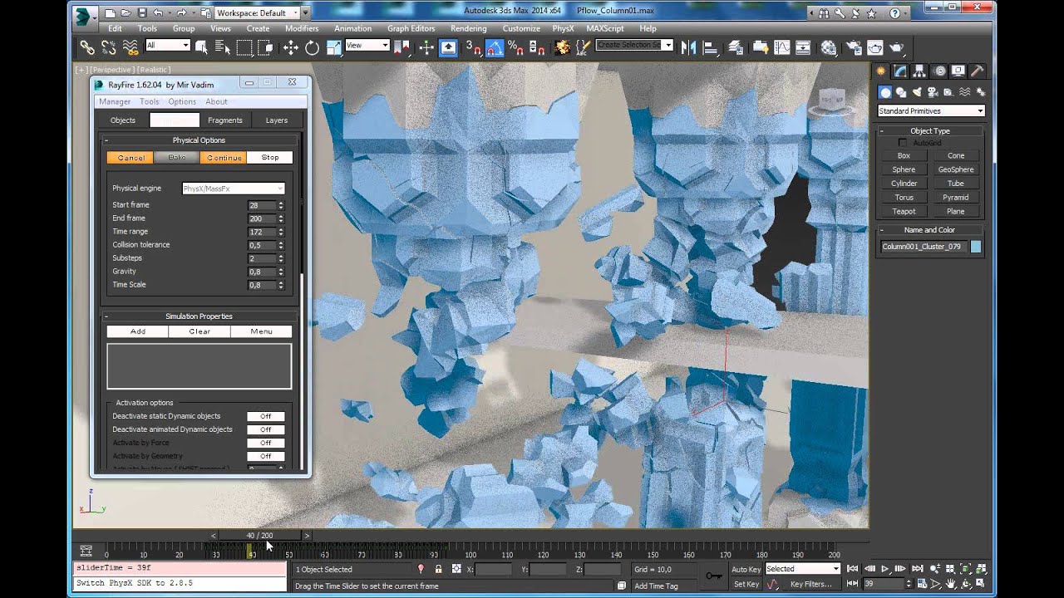Screen dimensions: 1064x598
Task: Switch to RayFire Layers tab
Action: 276,120
